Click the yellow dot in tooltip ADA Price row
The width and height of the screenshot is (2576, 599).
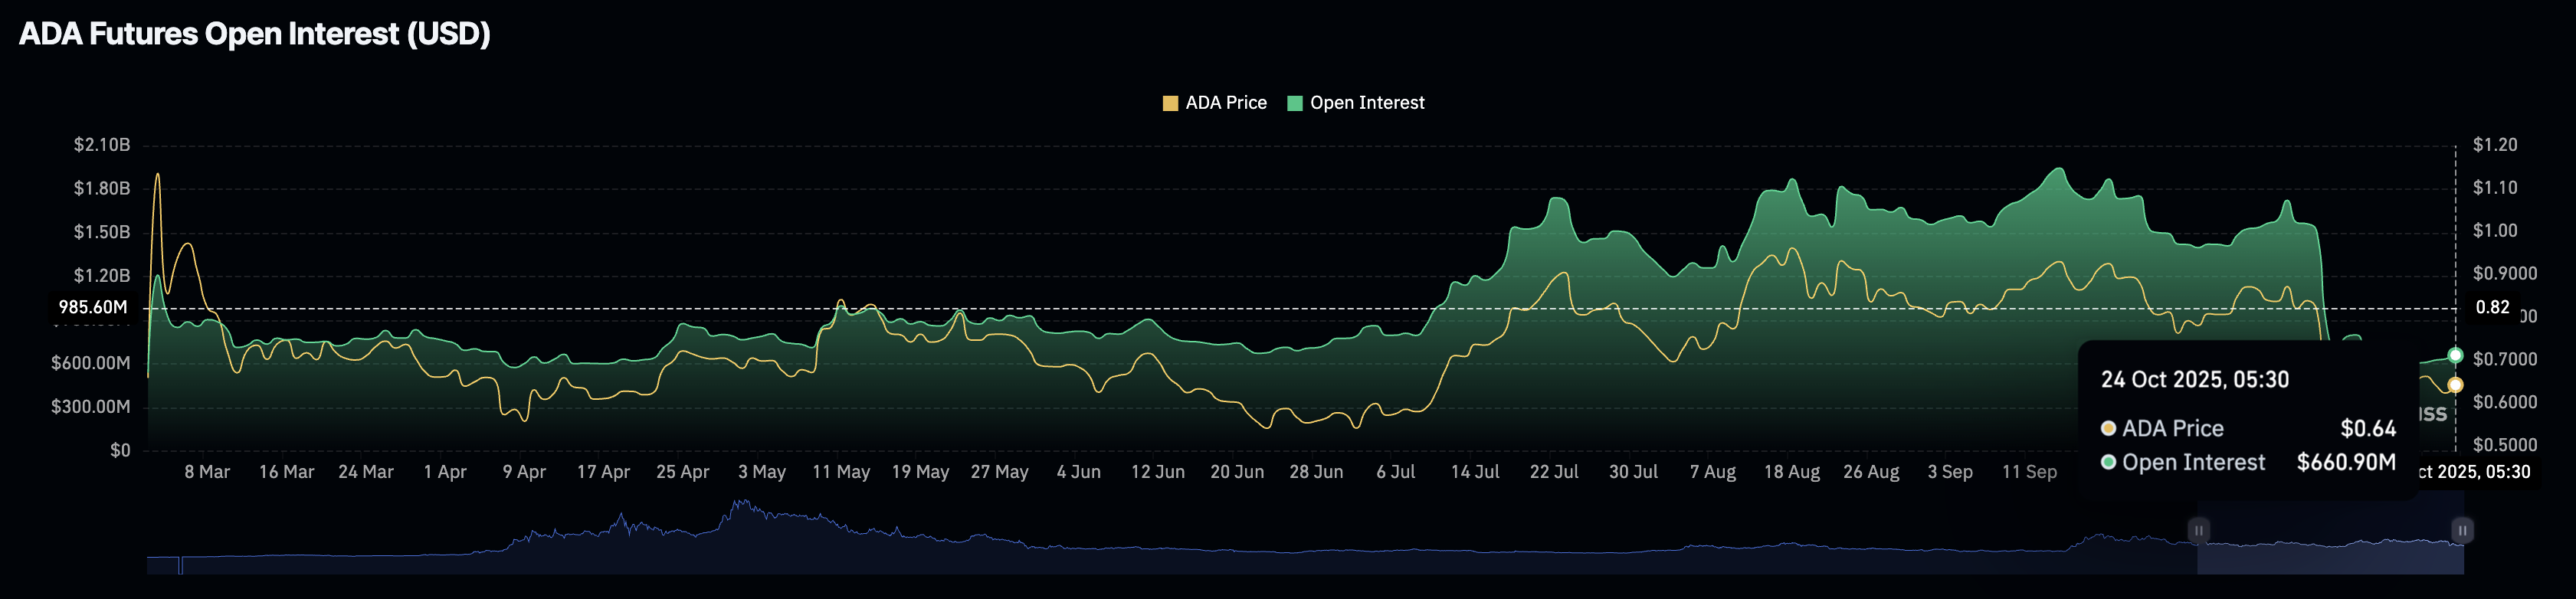coord(2108,428)
